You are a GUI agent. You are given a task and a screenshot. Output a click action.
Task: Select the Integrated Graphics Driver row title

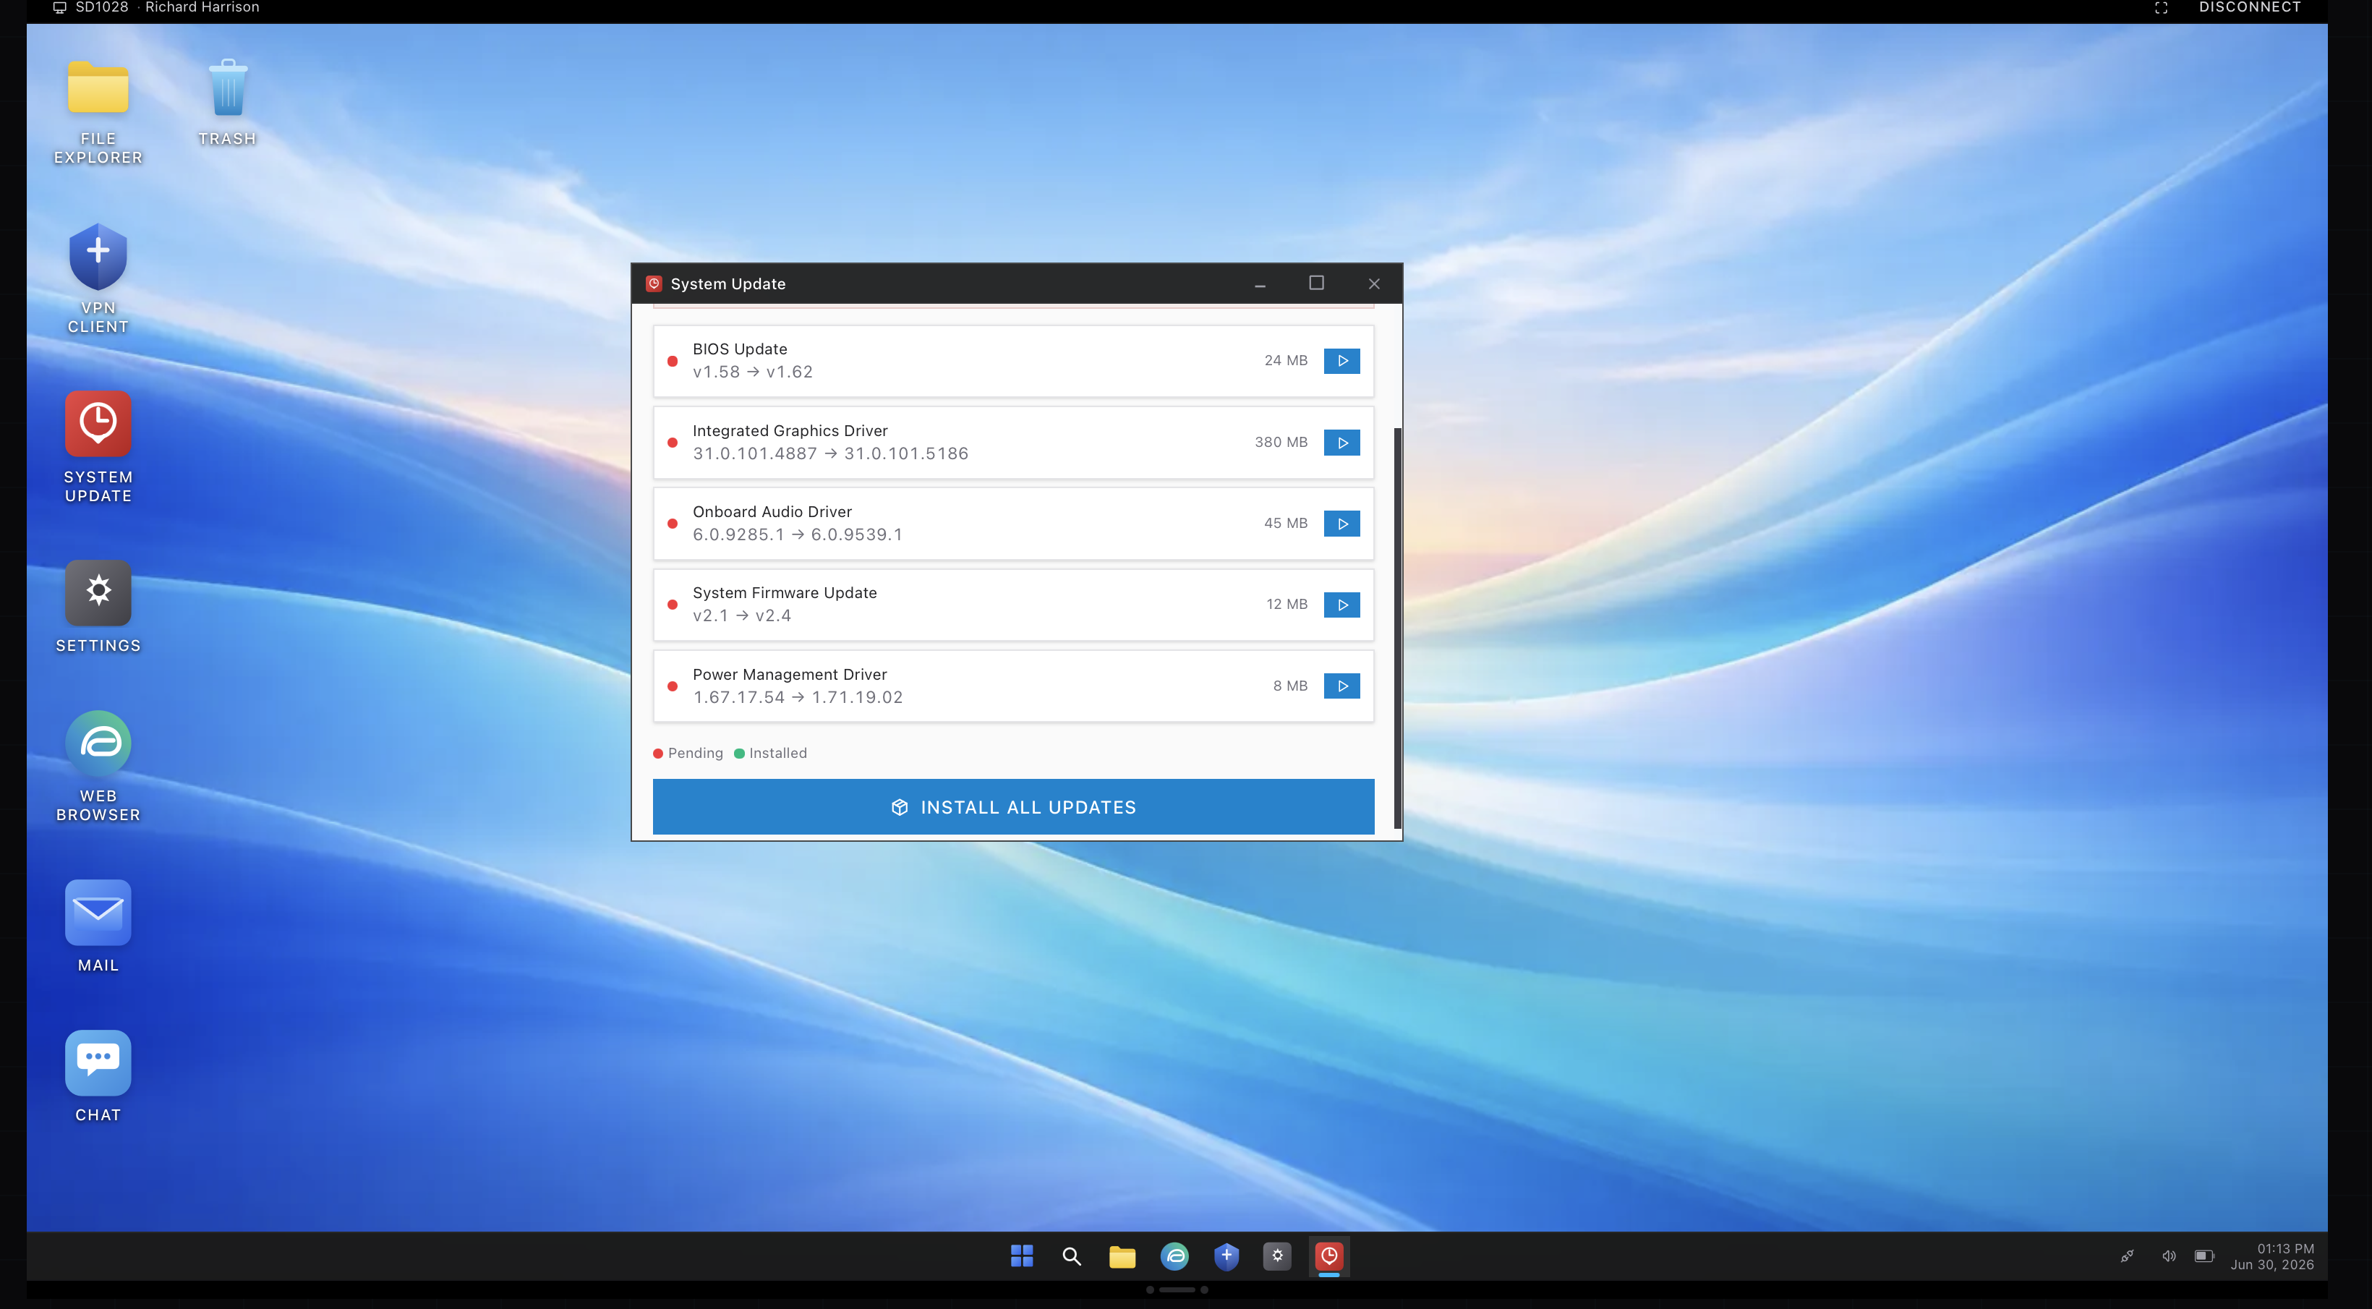[790, 431]
